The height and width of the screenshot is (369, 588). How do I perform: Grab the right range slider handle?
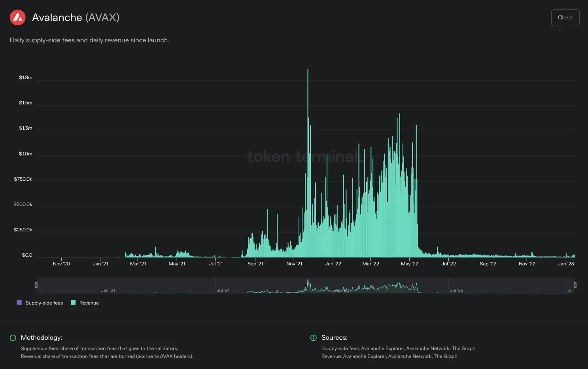575,285
